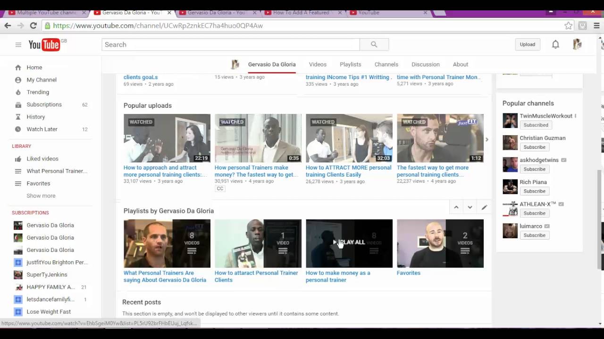Expand sidebar library with Show more

[41, 196]
